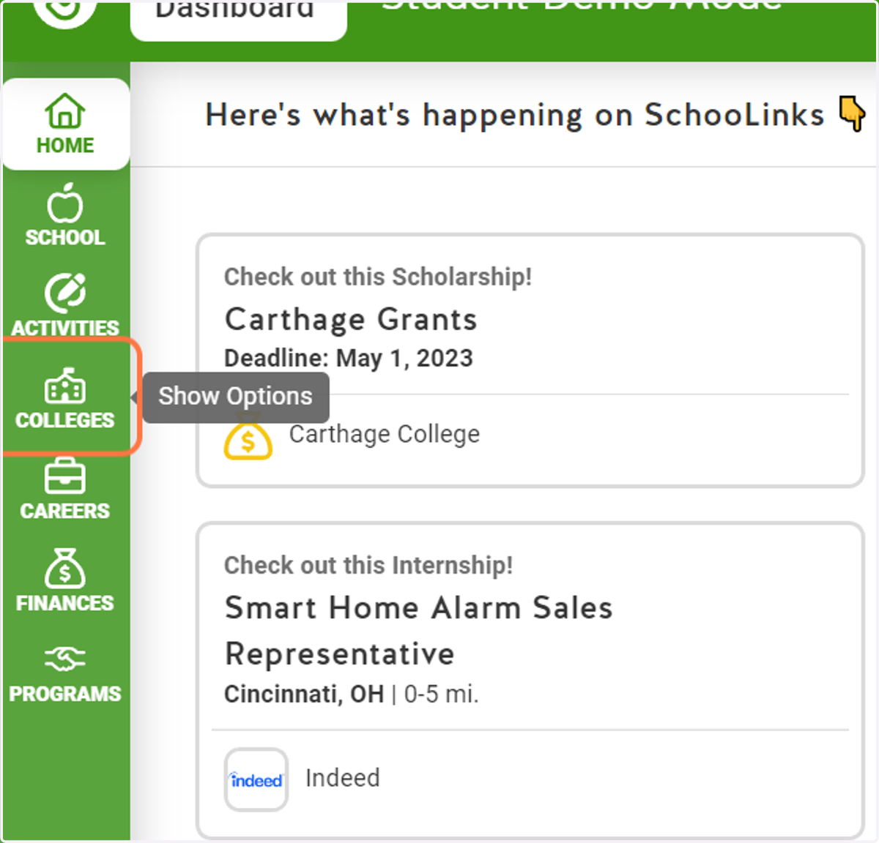Screen dimensions: 879x843
Task: Click the Careers briefcase icon
Action: (x=65, y=476)
